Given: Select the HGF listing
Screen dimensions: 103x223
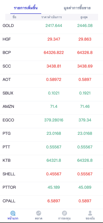Looking at the screenshot, I should tap(51, 39).
